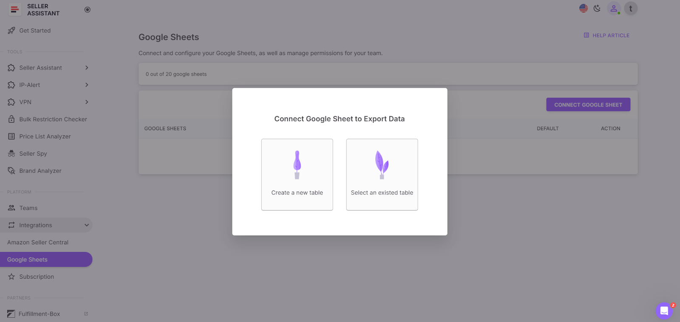Click the existed table leaf illustration

point(382,165)
